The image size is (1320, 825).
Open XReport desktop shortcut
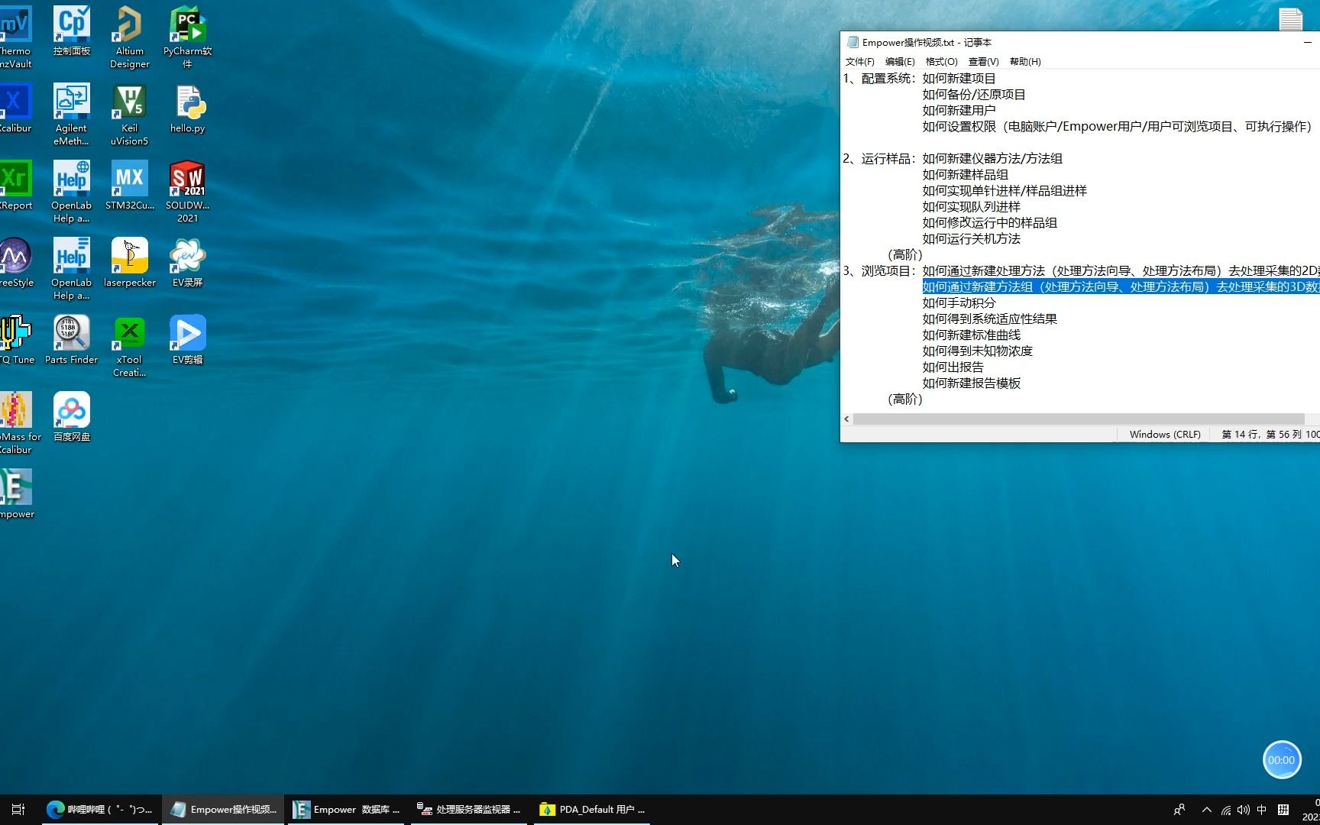[15, 185]
